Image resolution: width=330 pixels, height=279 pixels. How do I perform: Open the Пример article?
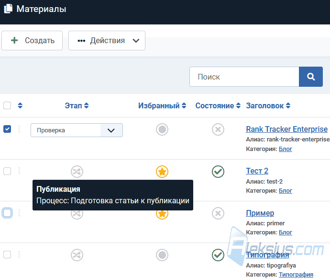point(260,213)
